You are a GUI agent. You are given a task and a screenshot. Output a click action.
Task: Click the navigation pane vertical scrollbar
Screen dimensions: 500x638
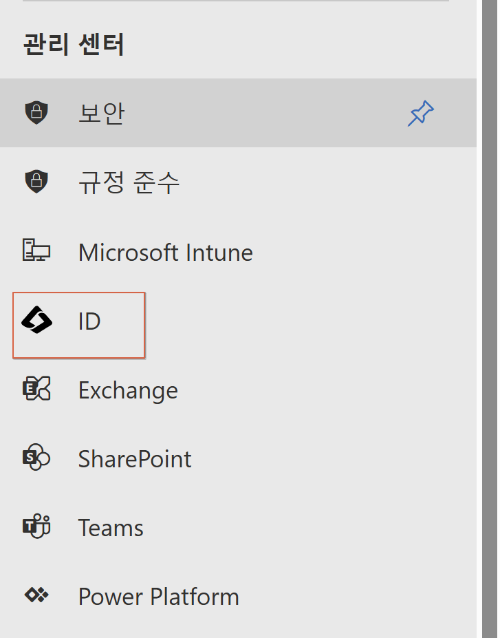[490, 319]
